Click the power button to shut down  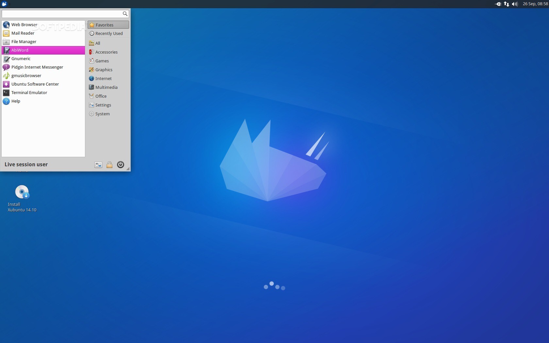point(120,165)
